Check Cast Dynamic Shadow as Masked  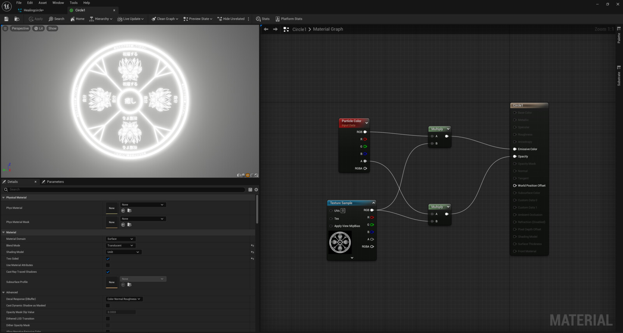click(108, 305)
